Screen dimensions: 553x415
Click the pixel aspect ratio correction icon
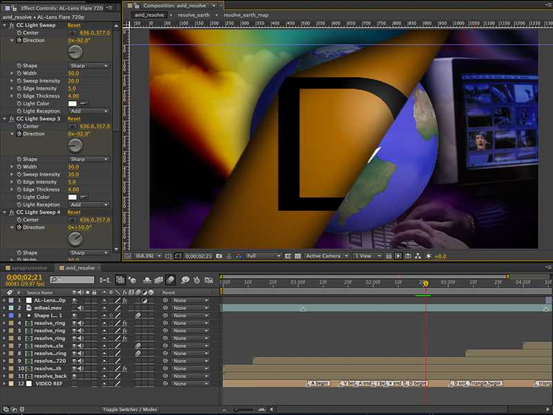point(388,256)
